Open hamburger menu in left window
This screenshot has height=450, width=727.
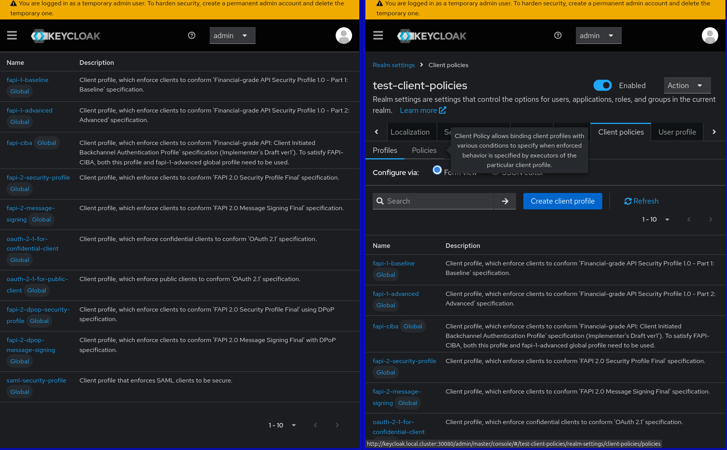(12, 35)
